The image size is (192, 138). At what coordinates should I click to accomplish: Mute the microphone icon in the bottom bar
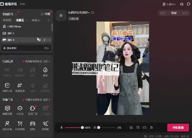[62, 128]
